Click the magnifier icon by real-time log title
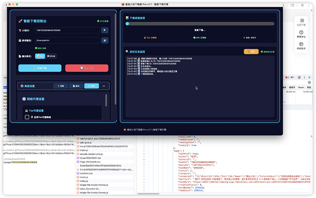The width and height of the screenshot is (316, 198). click(x=127, y=52)
